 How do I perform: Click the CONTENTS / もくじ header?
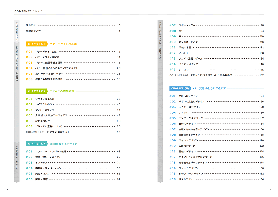coord(28,11)
